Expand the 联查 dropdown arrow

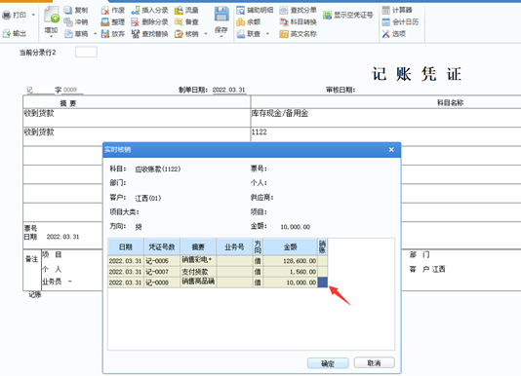[267, 34]
